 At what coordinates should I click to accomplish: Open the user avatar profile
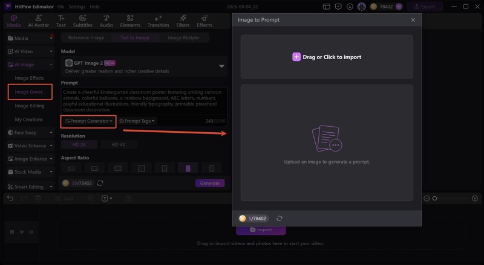361,7
